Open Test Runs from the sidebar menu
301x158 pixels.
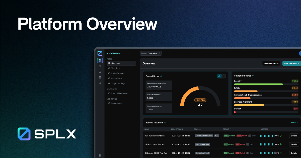[x=115, y=68]
